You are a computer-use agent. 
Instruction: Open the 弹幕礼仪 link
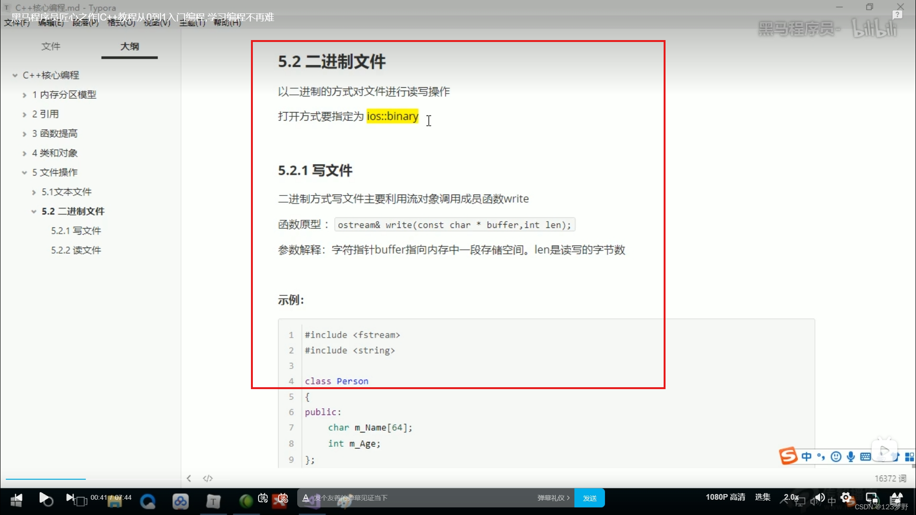(x=553, y=498)
